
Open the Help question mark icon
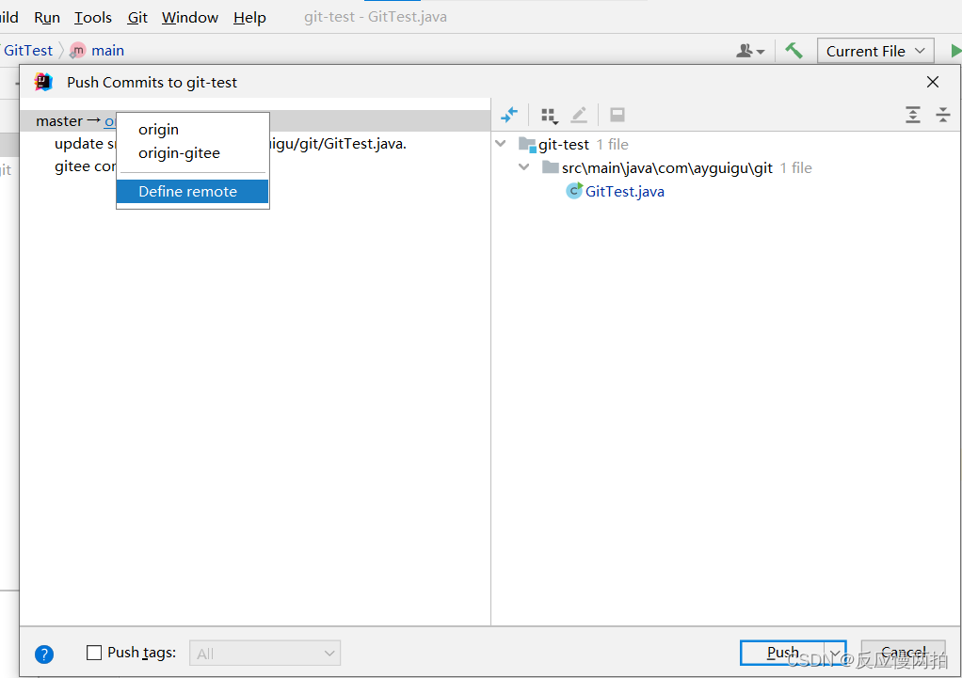coord(43,654)
